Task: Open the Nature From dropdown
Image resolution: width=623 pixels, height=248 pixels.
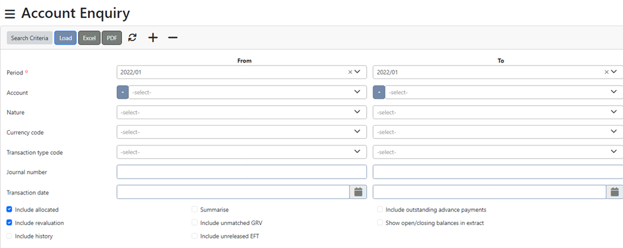Action: click(x=242, y=112)
